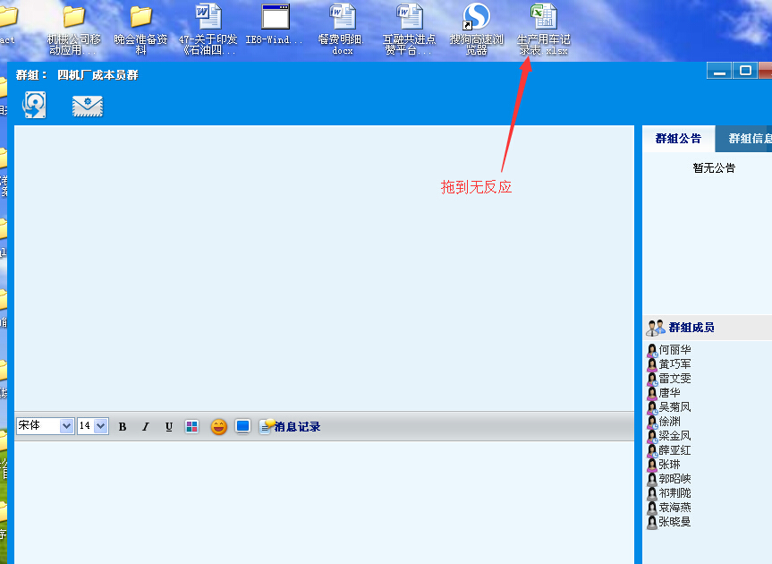Expand the 宋体 font family dropdown
Screen dimensions: 772x564
[66, 426]
